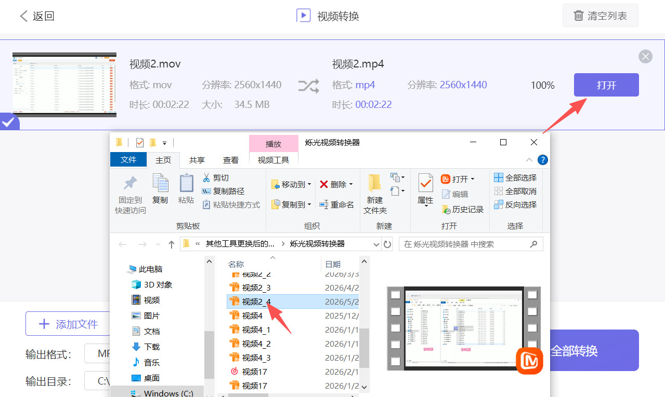Click 编辑 in the ribbon

point(455,194)
